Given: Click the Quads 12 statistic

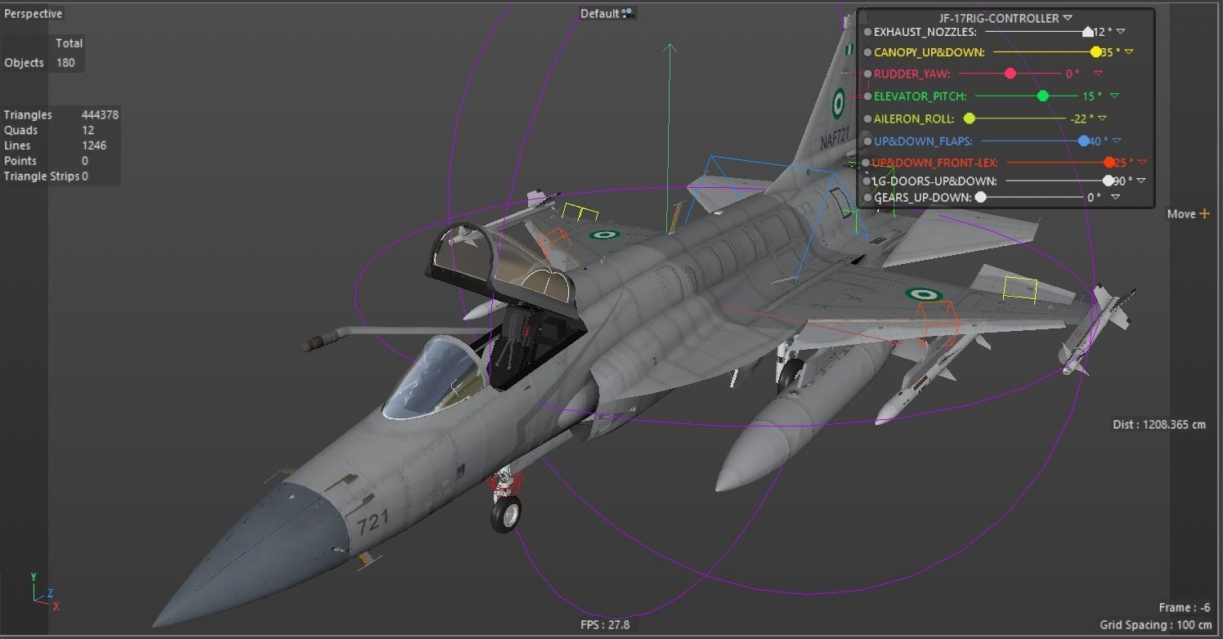Looking at the screenshot, I should pos(49,130).
